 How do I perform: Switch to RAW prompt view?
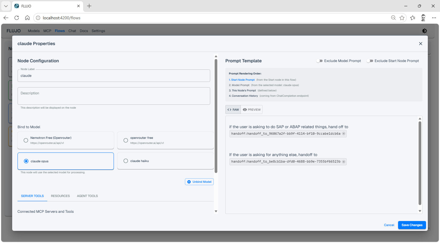(x=233, y=109)
